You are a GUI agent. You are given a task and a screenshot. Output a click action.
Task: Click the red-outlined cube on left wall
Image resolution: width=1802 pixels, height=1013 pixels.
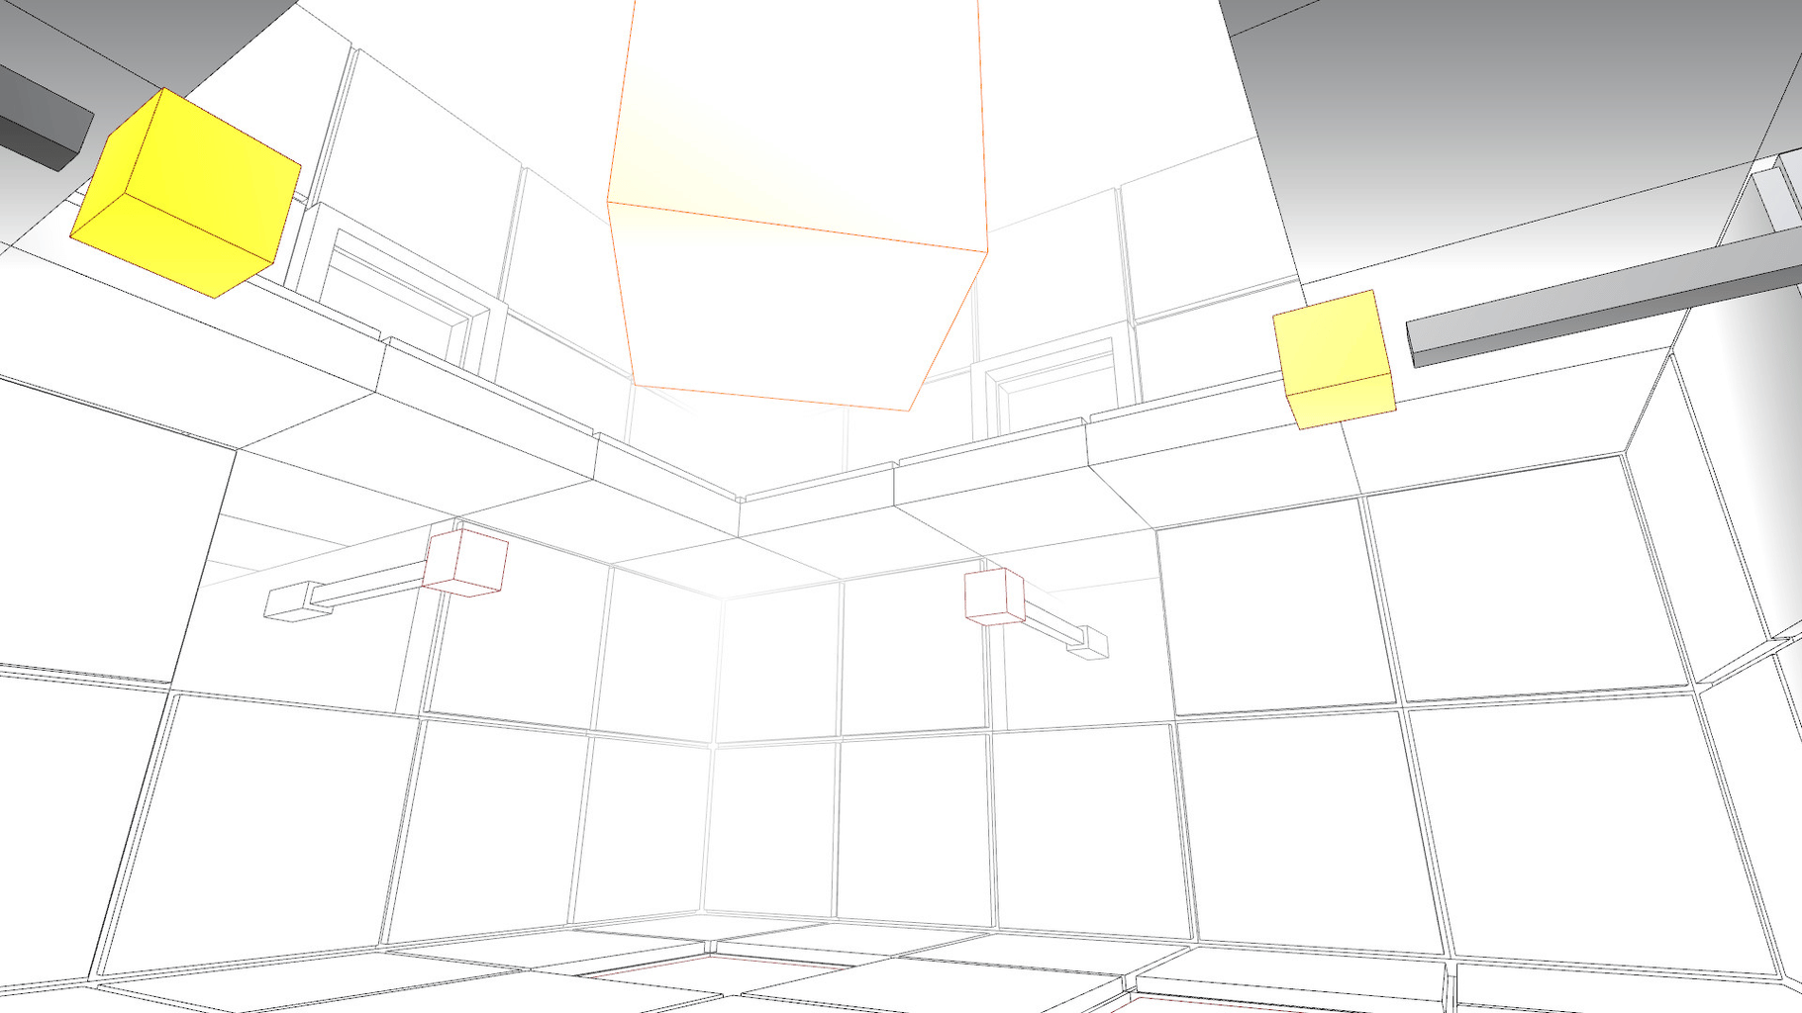coord(465,562)
